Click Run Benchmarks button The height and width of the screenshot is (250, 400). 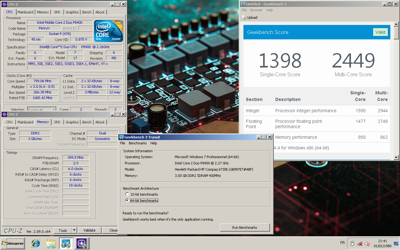(x=245, y=227)
